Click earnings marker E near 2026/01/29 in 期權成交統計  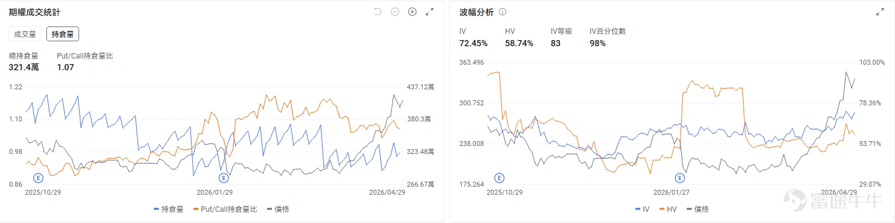click(224, 178)
